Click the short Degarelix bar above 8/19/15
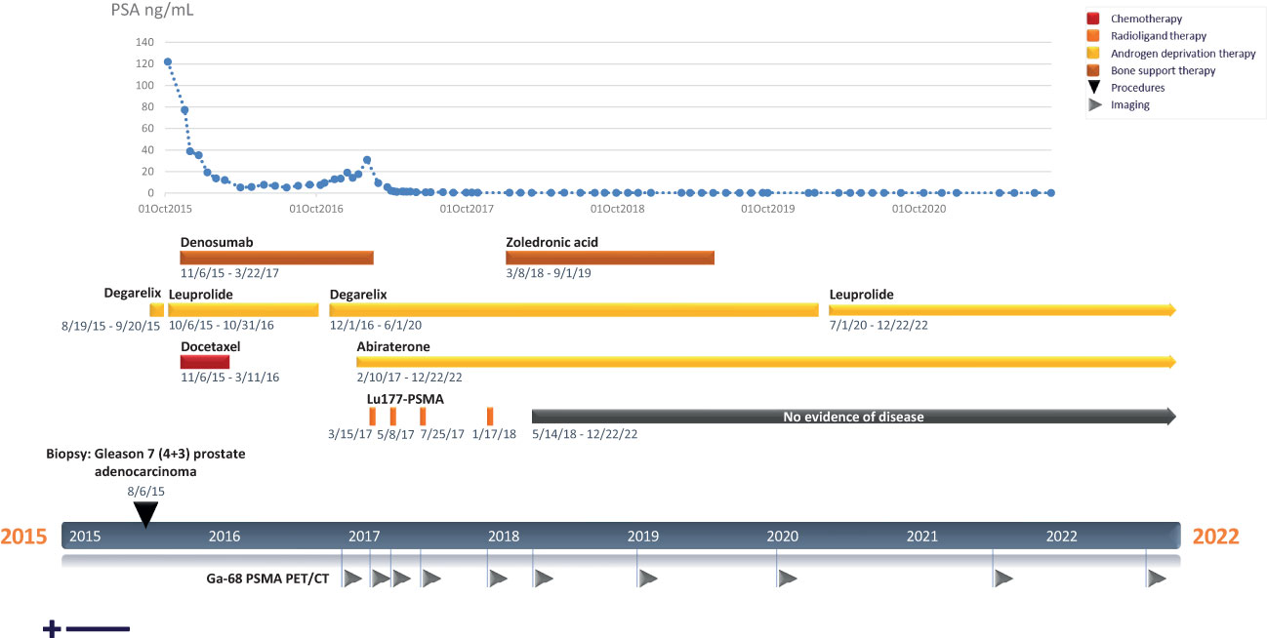The width and height of the screenshot is (1267, 638). pyautogui.click(x=156, y=310)
